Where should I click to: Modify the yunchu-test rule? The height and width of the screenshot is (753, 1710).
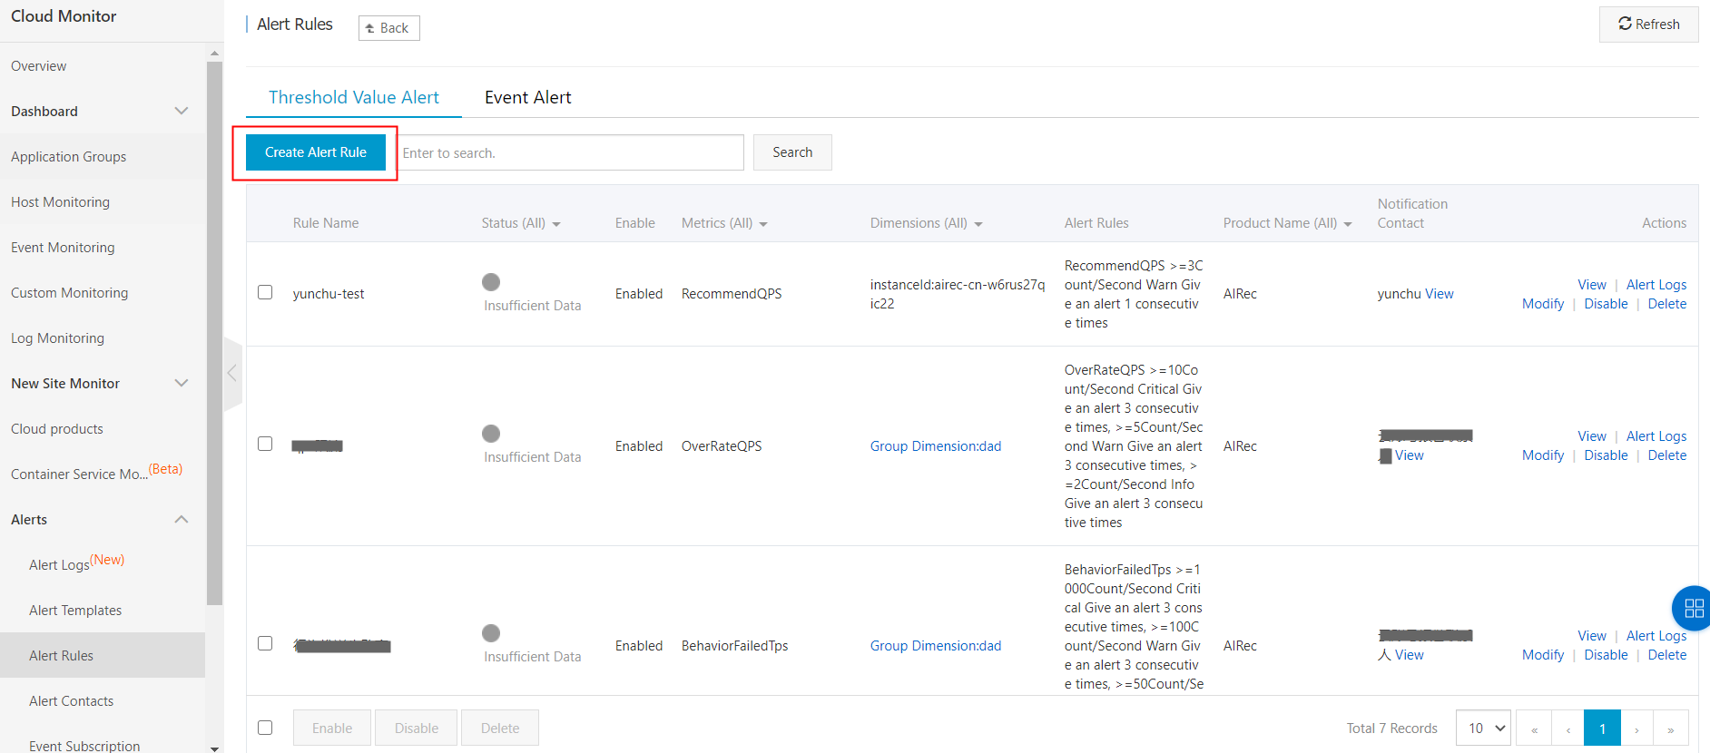(x=1543, y=304)
